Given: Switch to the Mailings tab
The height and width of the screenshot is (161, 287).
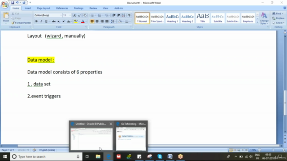Looking at the screenshot, I should click(x=79, y=8).
